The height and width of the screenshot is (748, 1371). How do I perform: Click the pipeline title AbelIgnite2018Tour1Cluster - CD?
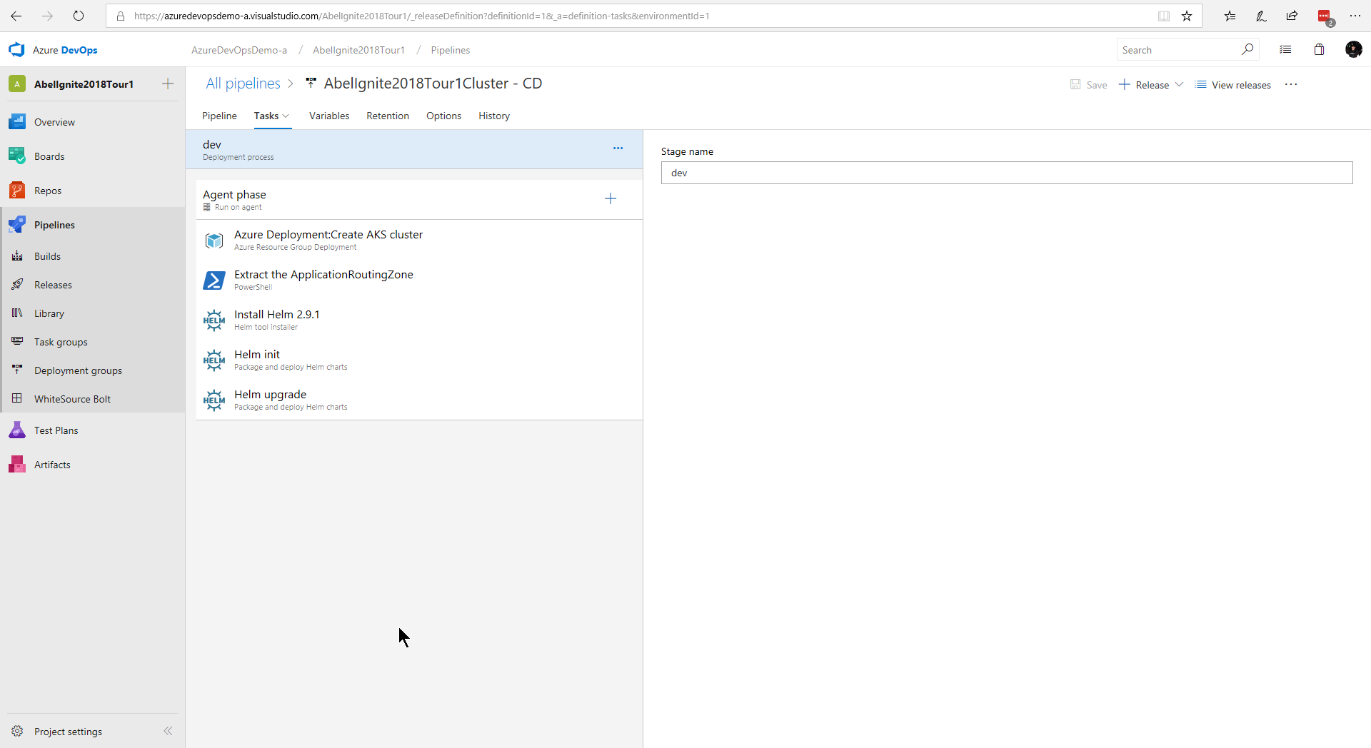433,84
